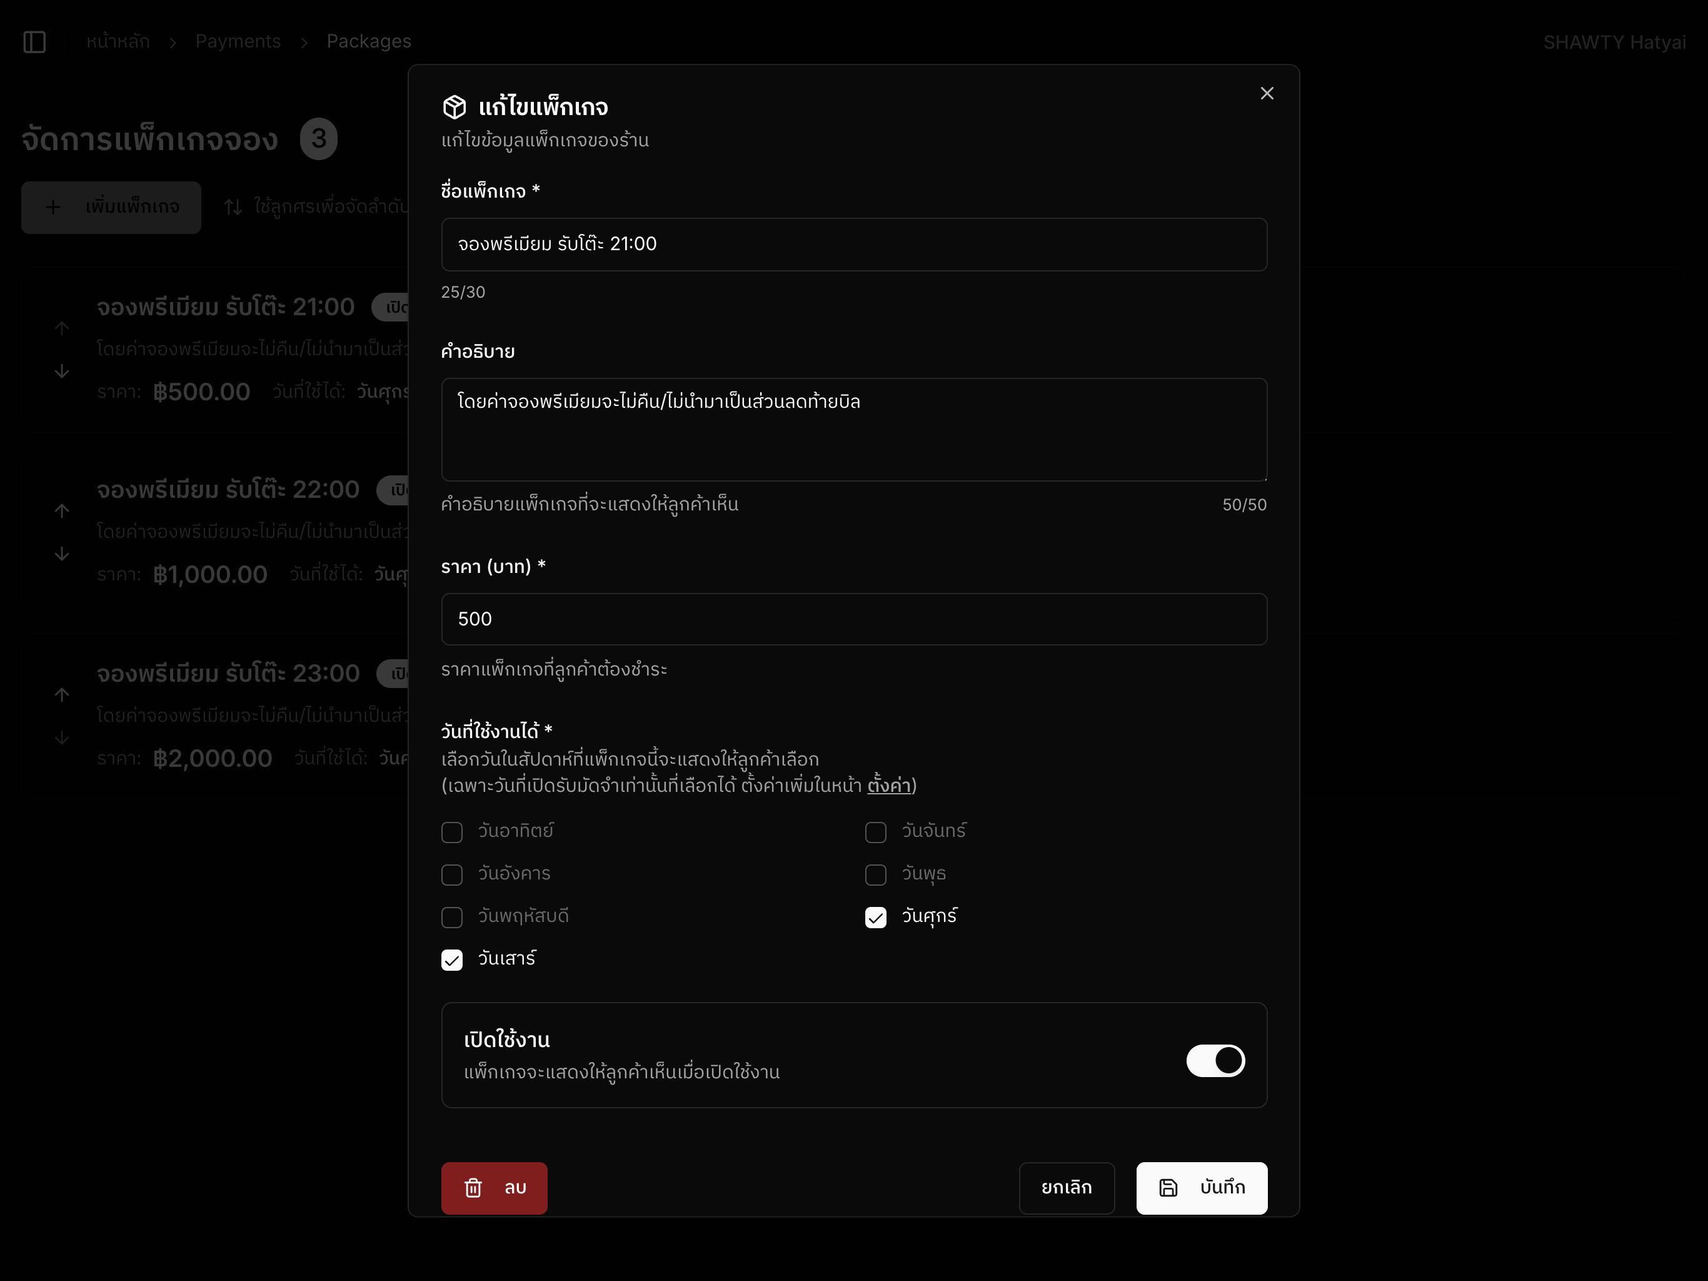
Task: Click the package box icon in dialog header
Action: [x=454, y=108]
